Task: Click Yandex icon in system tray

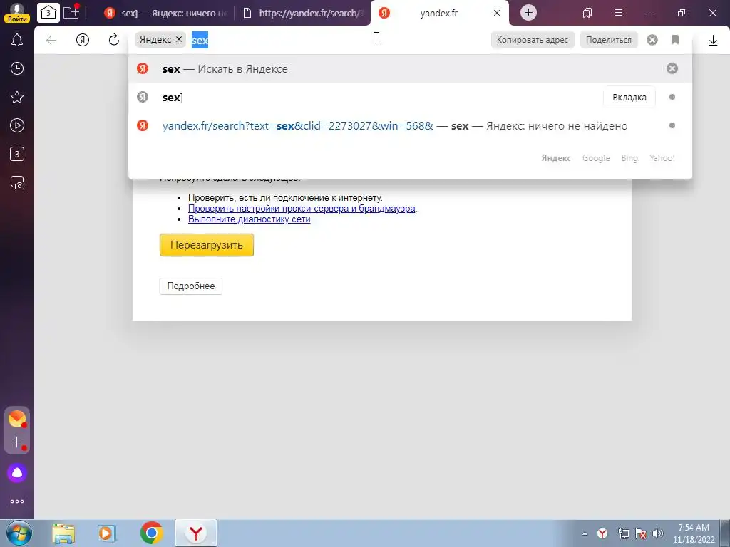Action: pos(602,533)
